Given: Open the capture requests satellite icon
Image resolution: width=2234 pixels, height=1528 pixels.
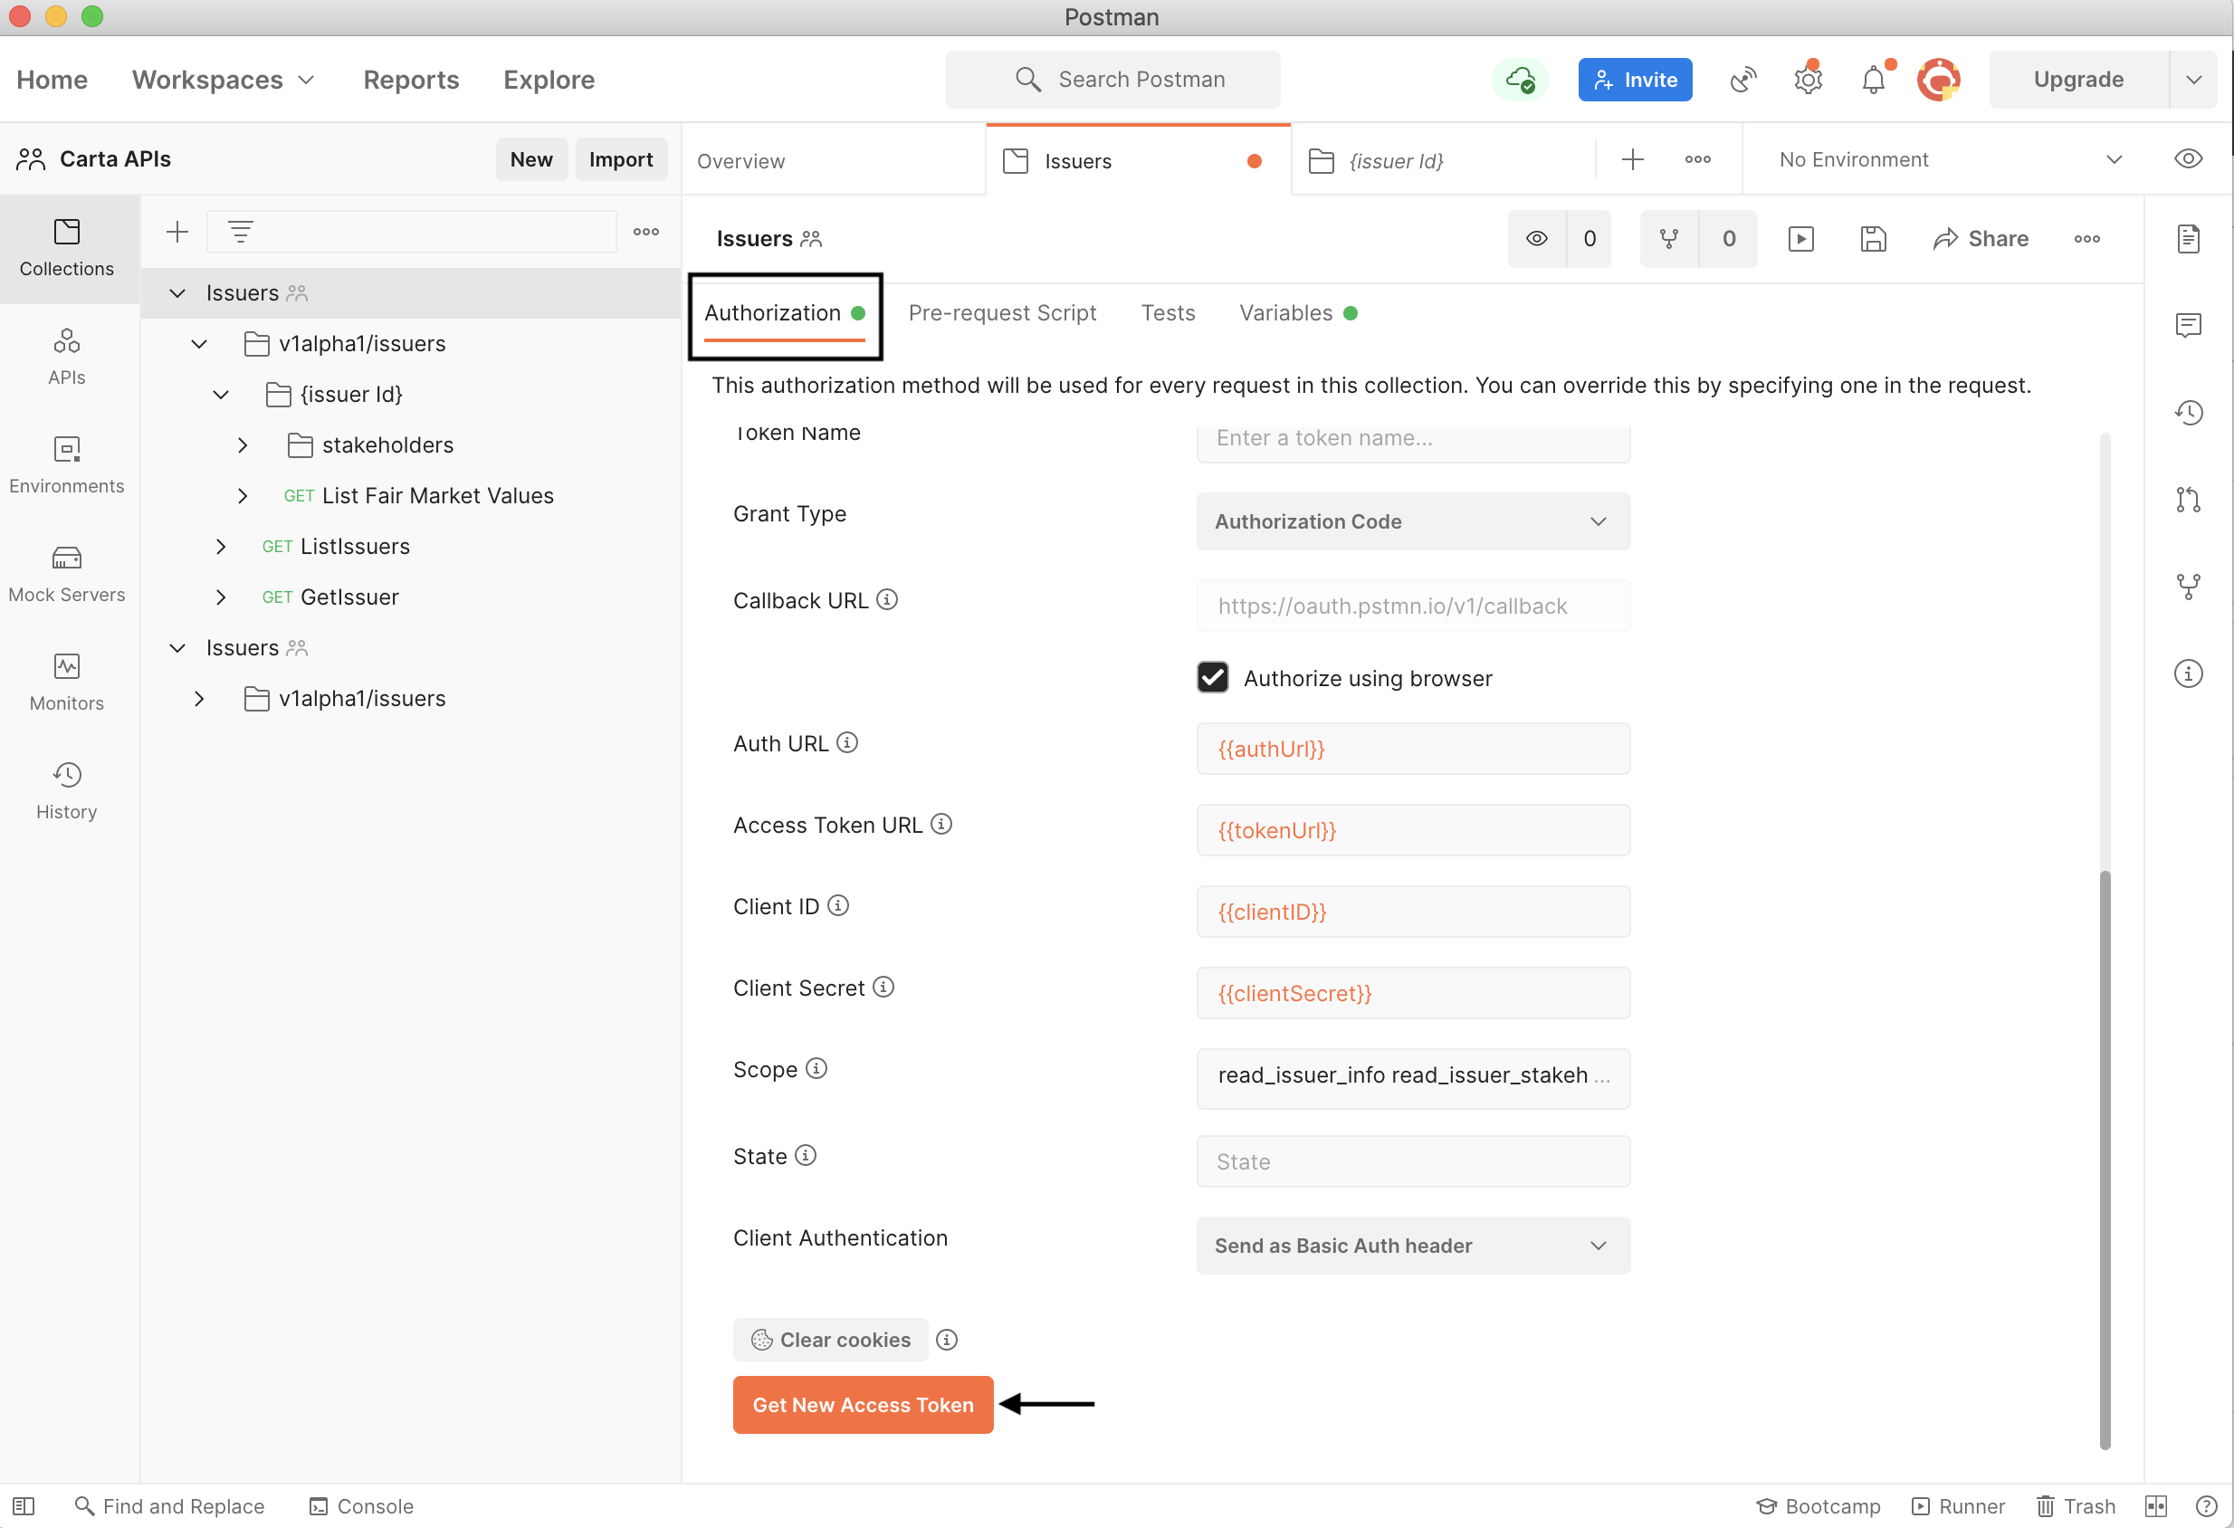Looking at the screenshot, I should pos(1742,80).
